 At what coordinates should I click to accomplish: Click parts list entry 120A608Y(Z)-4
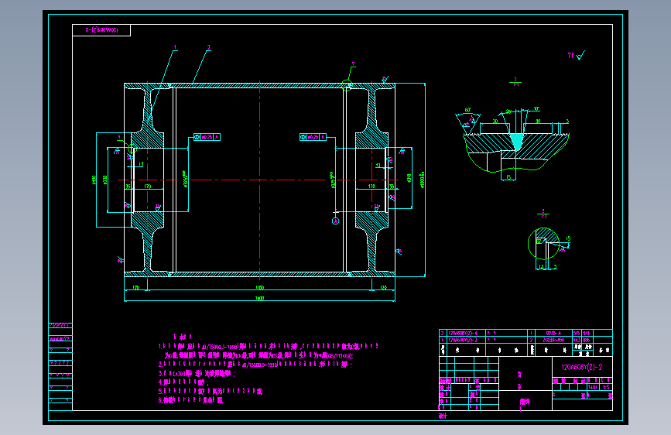463,333
